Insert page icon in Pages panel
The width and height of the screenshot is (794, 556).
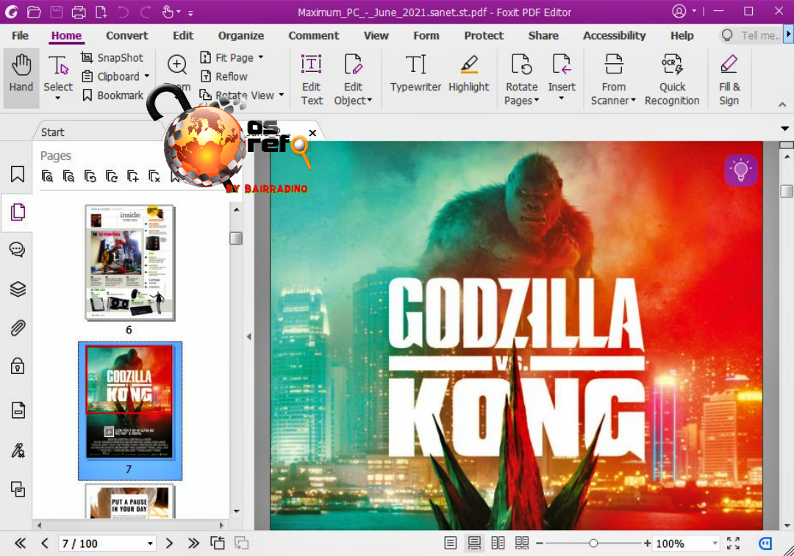[132, 176]
